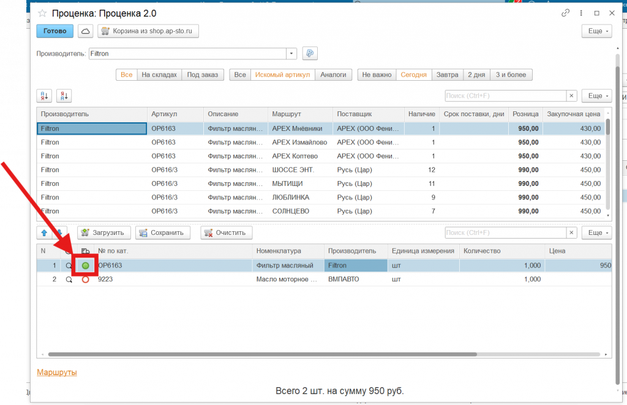Image resolution: width=627 pixels, height=405 pixels.
Task: Expand the top-right Еще menu
Action: (x=596, y=31)
